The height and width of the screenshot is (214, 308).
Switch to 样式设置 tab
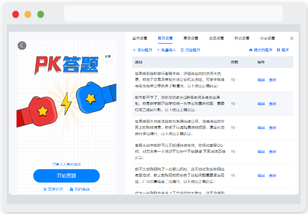tap(242, 38)
